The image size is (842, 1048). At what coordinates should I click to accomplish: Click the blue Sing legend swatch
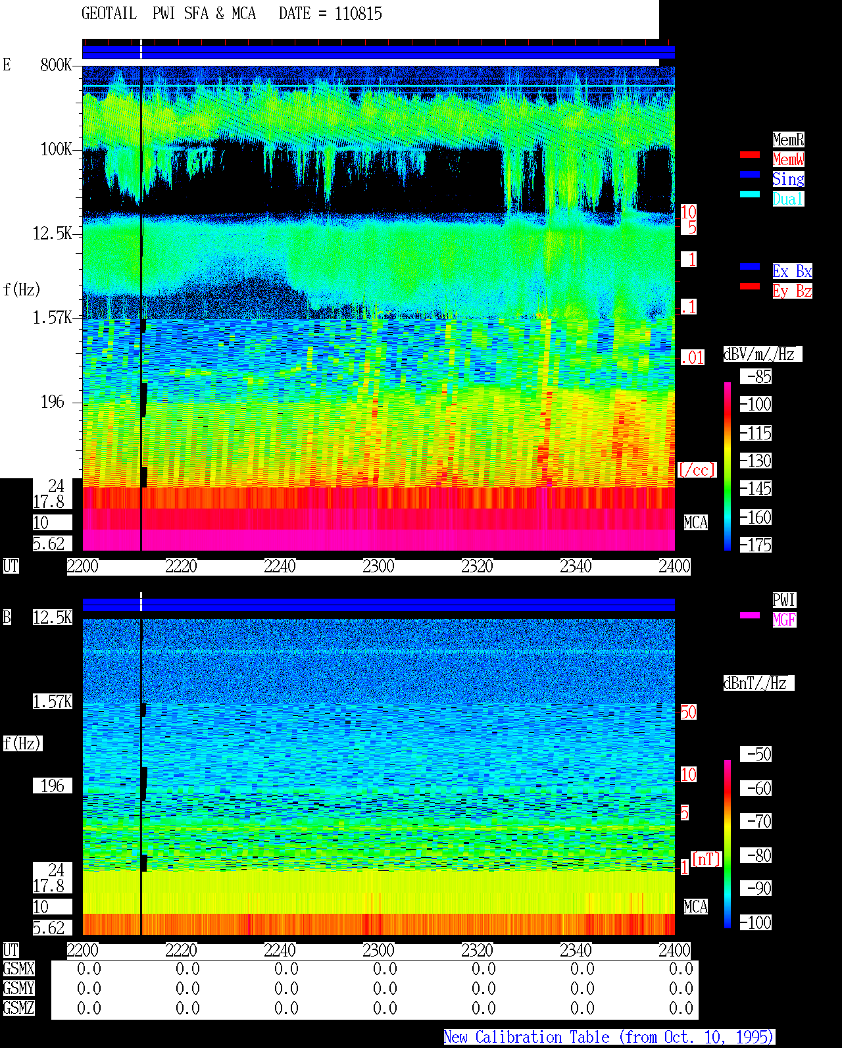click(750, 174)
